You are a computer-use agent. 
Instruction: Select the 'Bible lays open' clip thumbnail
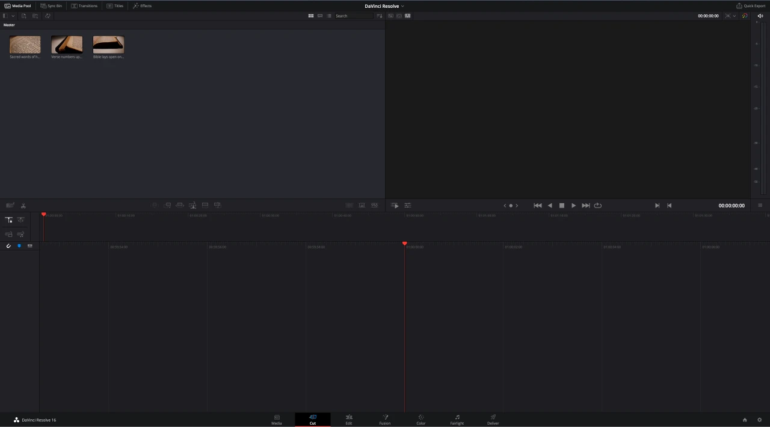click(x=108, y=45)
